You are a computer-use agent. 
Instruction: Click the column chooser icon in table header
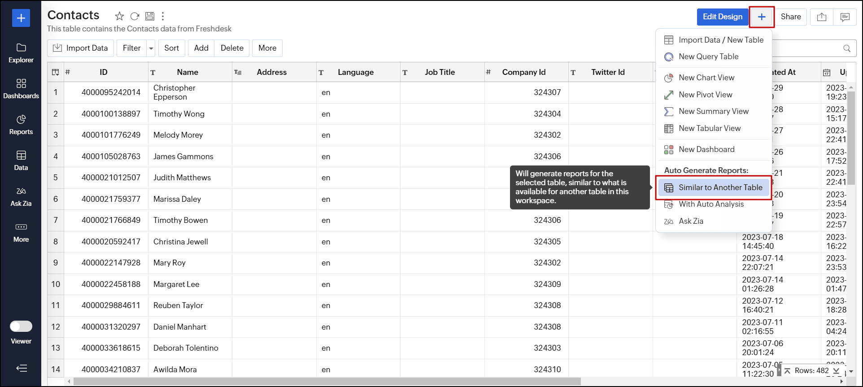coord(56,72)
